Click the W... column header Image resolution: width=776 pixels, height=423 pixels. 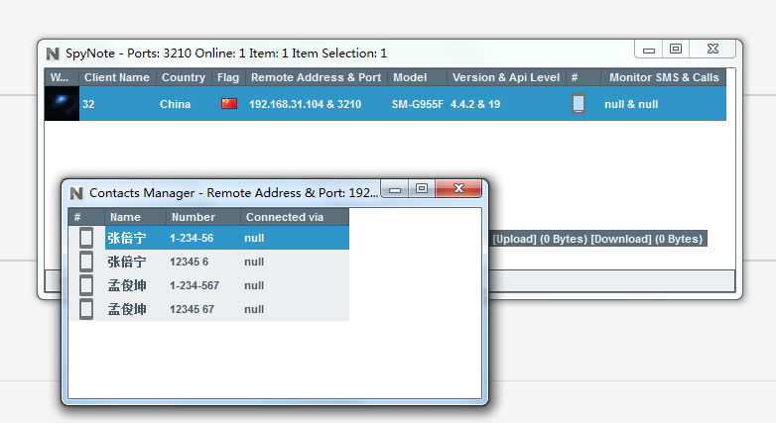[62, 77]
